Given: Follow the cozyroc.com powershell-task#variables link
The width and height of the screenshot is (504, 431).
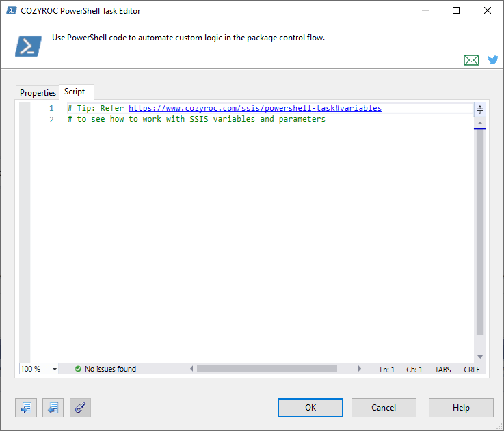Looking at the screenshot, I should click(255, 108).
